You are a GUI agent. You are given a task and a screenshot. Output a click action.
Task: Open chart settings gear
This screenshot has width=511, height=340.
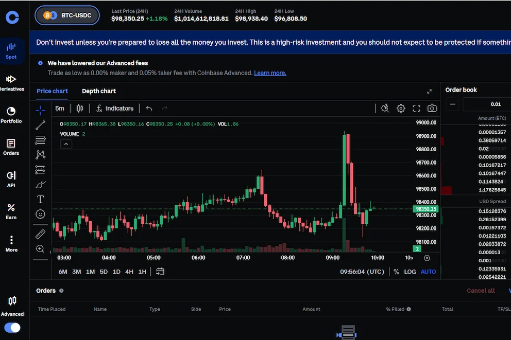point(401,109)
